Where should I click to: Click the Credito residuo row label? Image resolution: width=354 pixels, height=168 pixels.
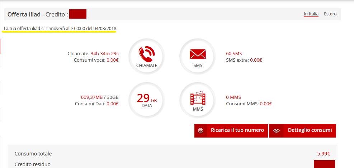[x=33, y=164]
